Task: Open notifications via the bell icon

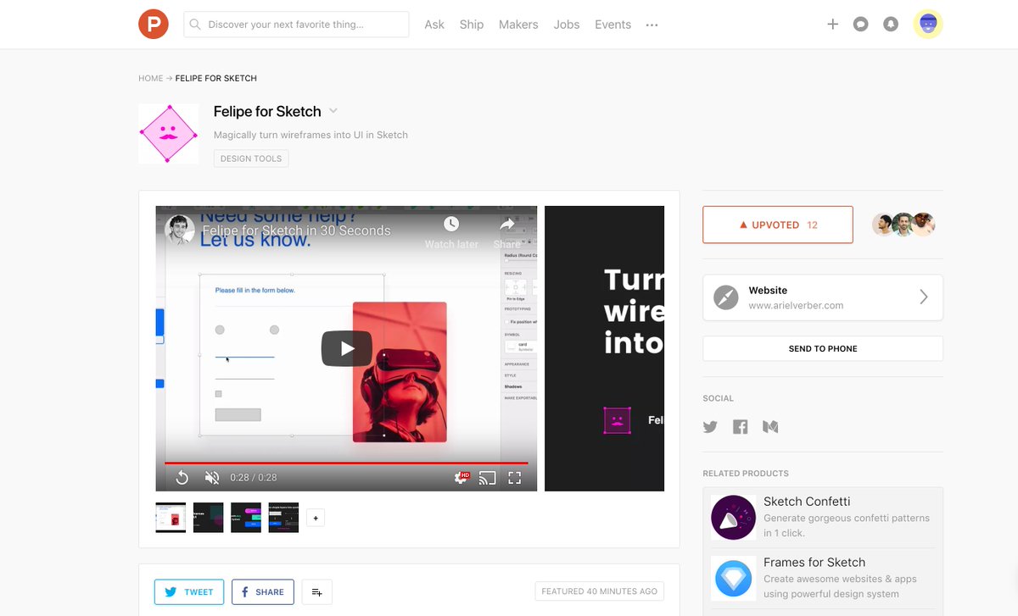Action: [x=890, y=24]
